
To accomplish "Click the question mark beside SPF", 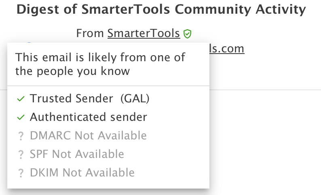I will tap(21, 155).
